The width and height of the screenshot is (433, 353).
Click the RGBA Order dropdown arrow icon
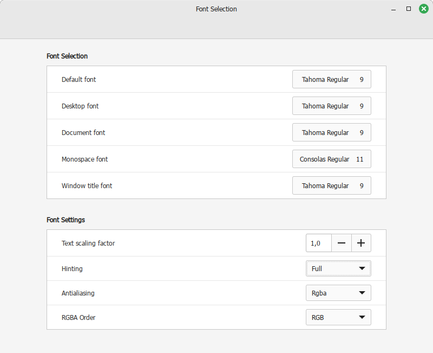coord(362,318)
